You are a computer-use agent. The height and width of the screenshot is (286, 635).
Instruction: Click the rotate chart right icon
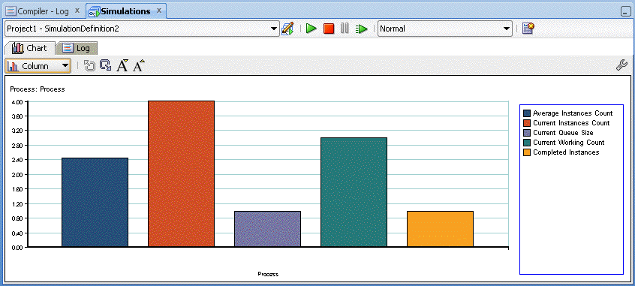point(106,65)
